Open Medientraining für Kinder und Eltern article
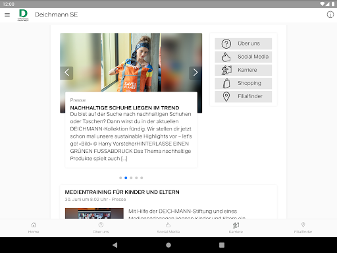 click(x=122, y=192)
